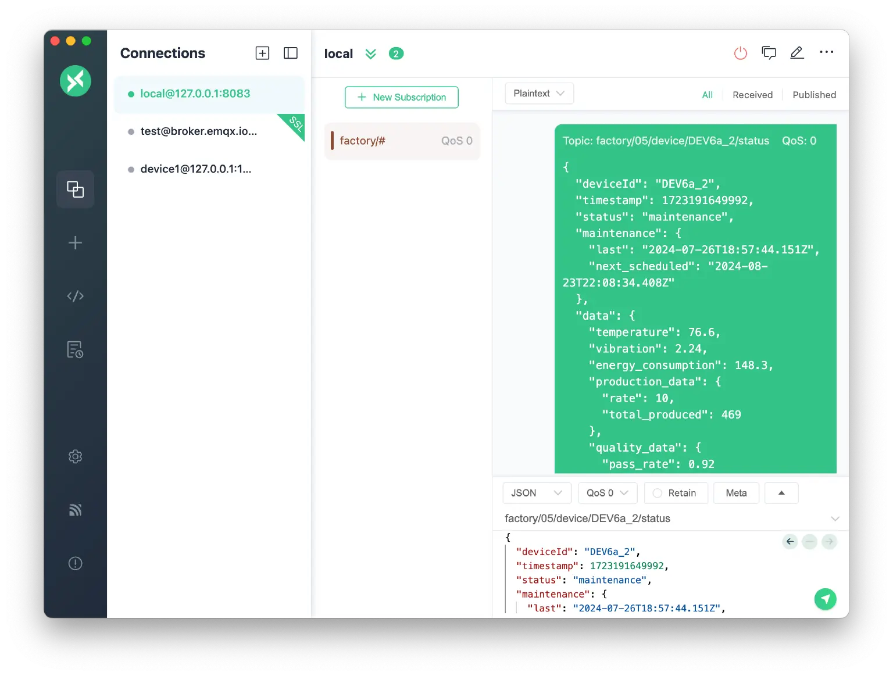The height and width of the screenshot is (676, 893).
Task: Open the log icon in sidebar
Action: tap(75, 349)
